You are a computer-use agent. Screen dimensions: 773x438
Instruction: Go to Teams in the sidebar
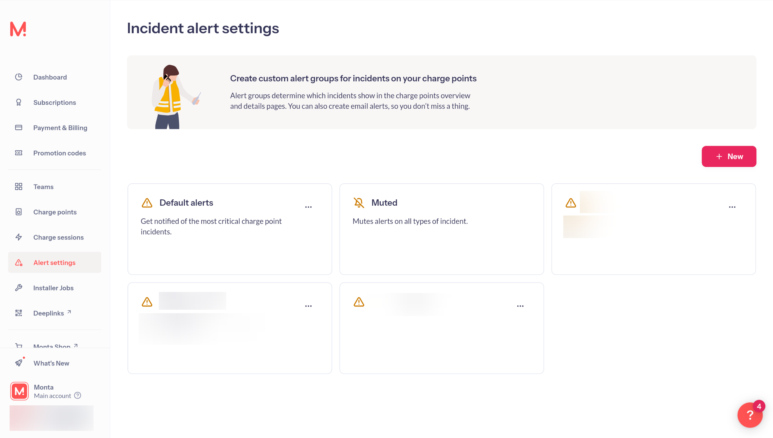click(x=44, y=187)
